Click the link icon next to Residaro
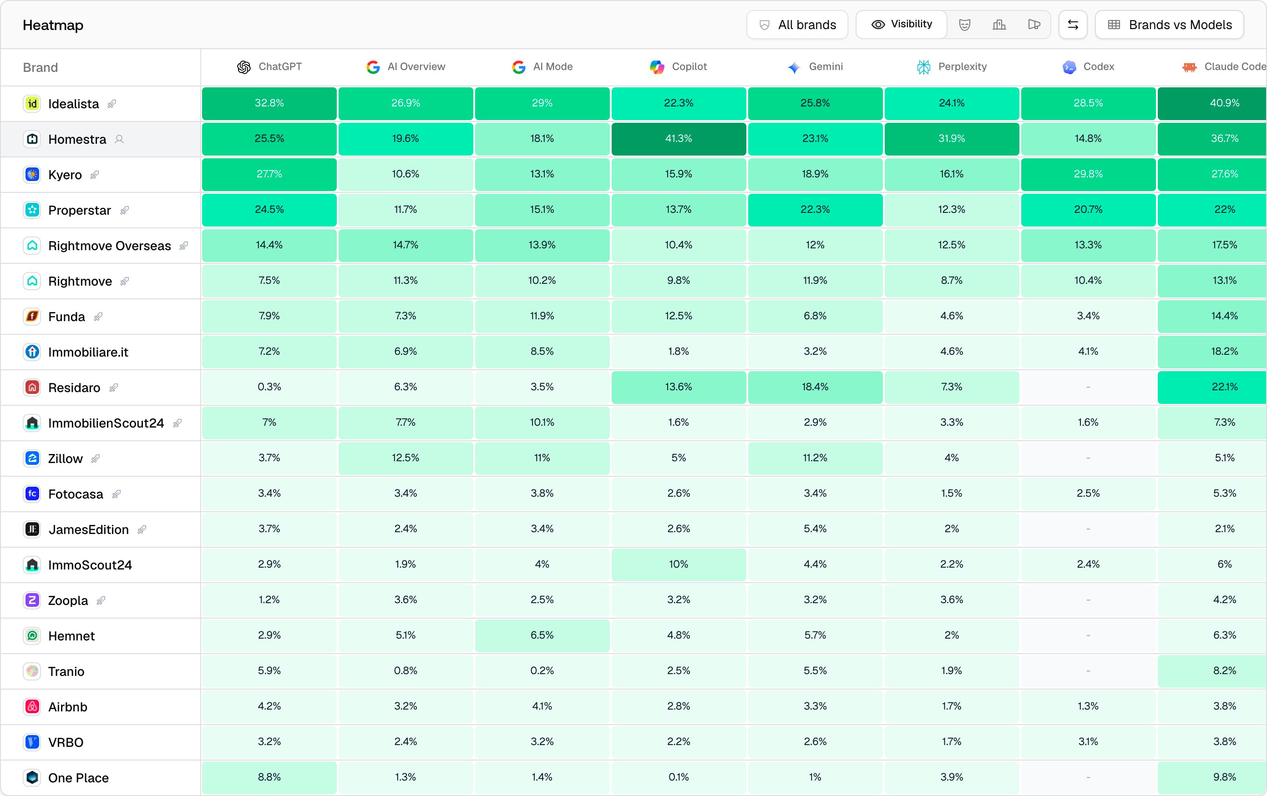Image resolution: width=1267 pixels, height=796 pixels. 113,388
